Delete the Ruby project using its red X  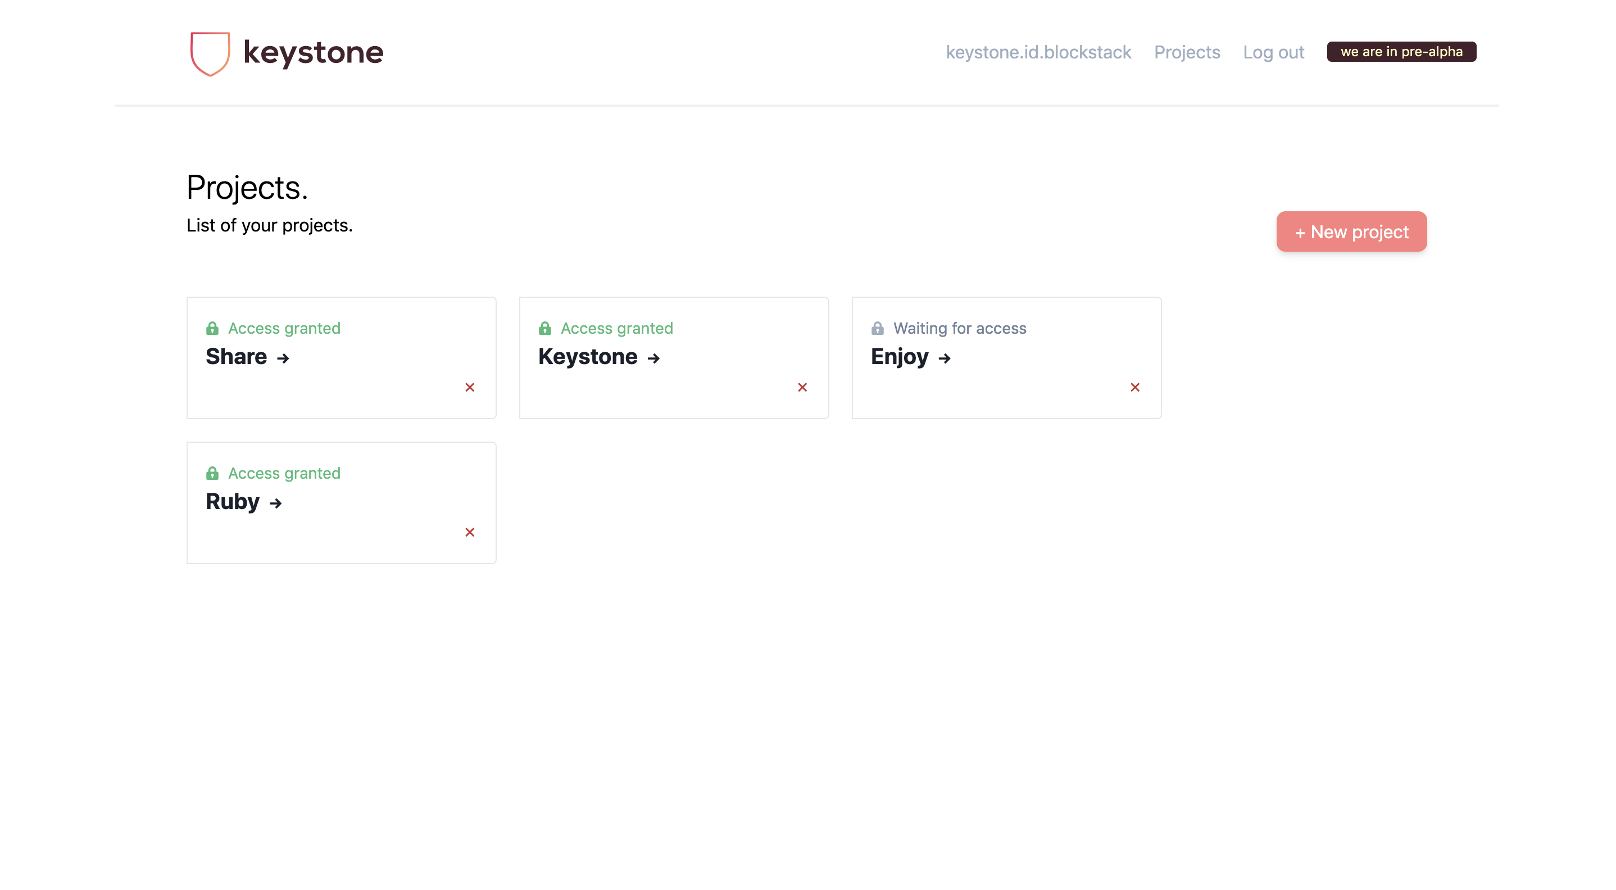[470, 532]
